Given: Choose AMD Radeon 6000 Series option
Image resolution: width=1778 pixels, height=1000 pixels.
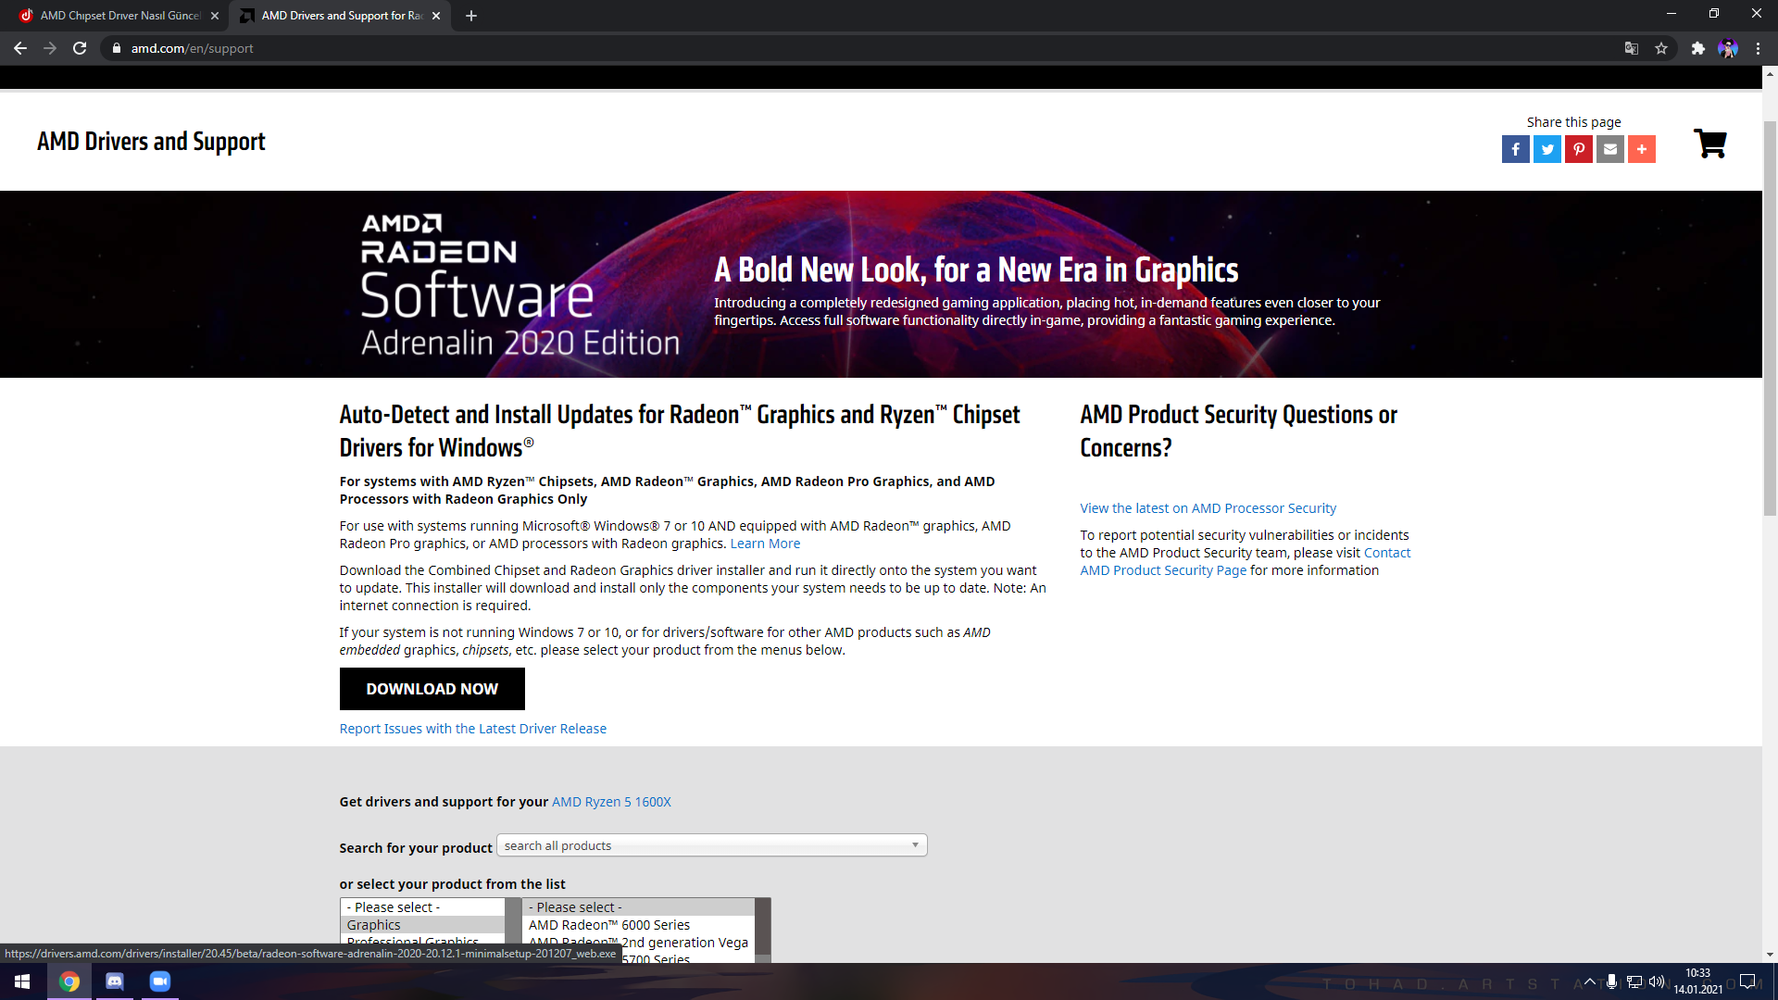Looking at the screenshot, I should pyautogui.click(x=608, y=925).
